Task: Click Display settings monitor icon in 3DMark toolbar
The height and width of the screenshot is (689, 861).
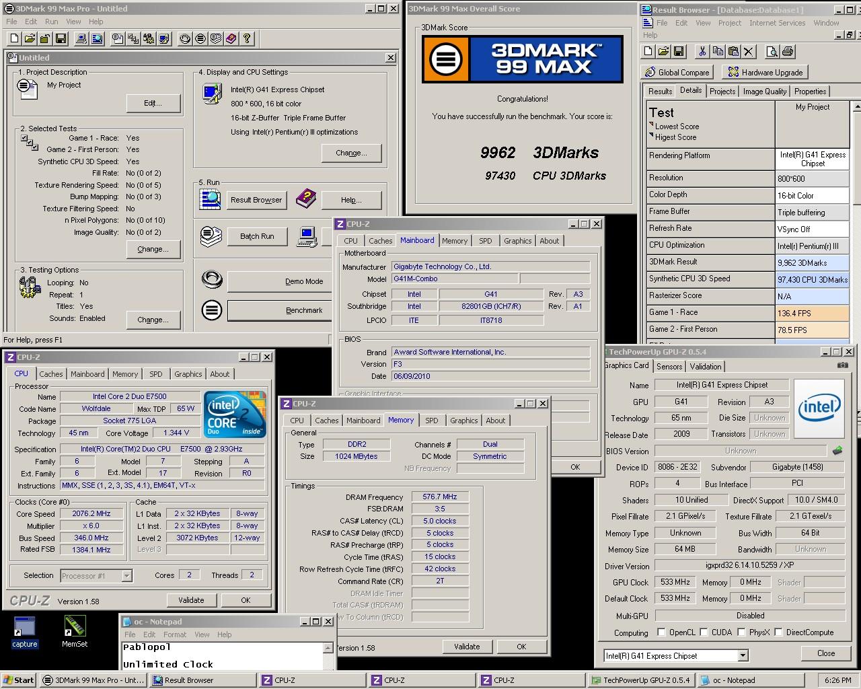Action: pyautogui.click(x=165, y=38)
